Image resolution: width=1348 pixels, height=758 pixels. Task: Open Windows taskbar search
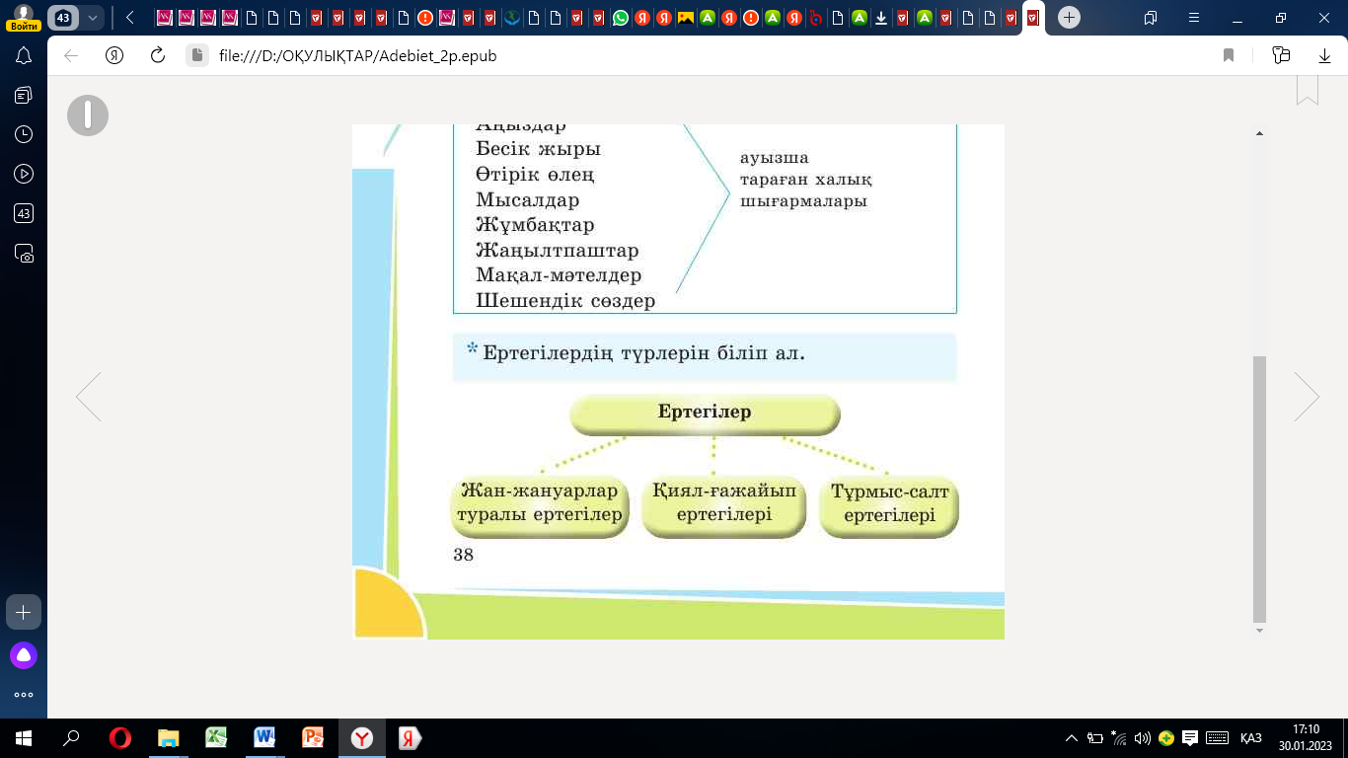(x=71, y=738)
